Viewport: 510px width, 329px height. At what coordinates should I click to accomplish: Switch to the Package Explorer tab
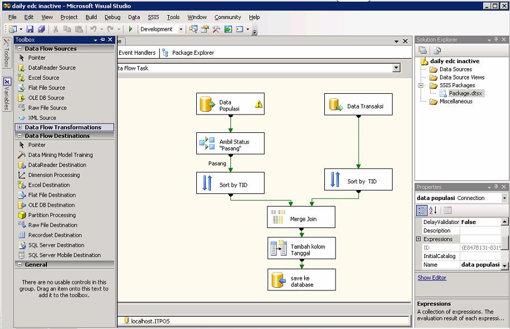[192, 53]
